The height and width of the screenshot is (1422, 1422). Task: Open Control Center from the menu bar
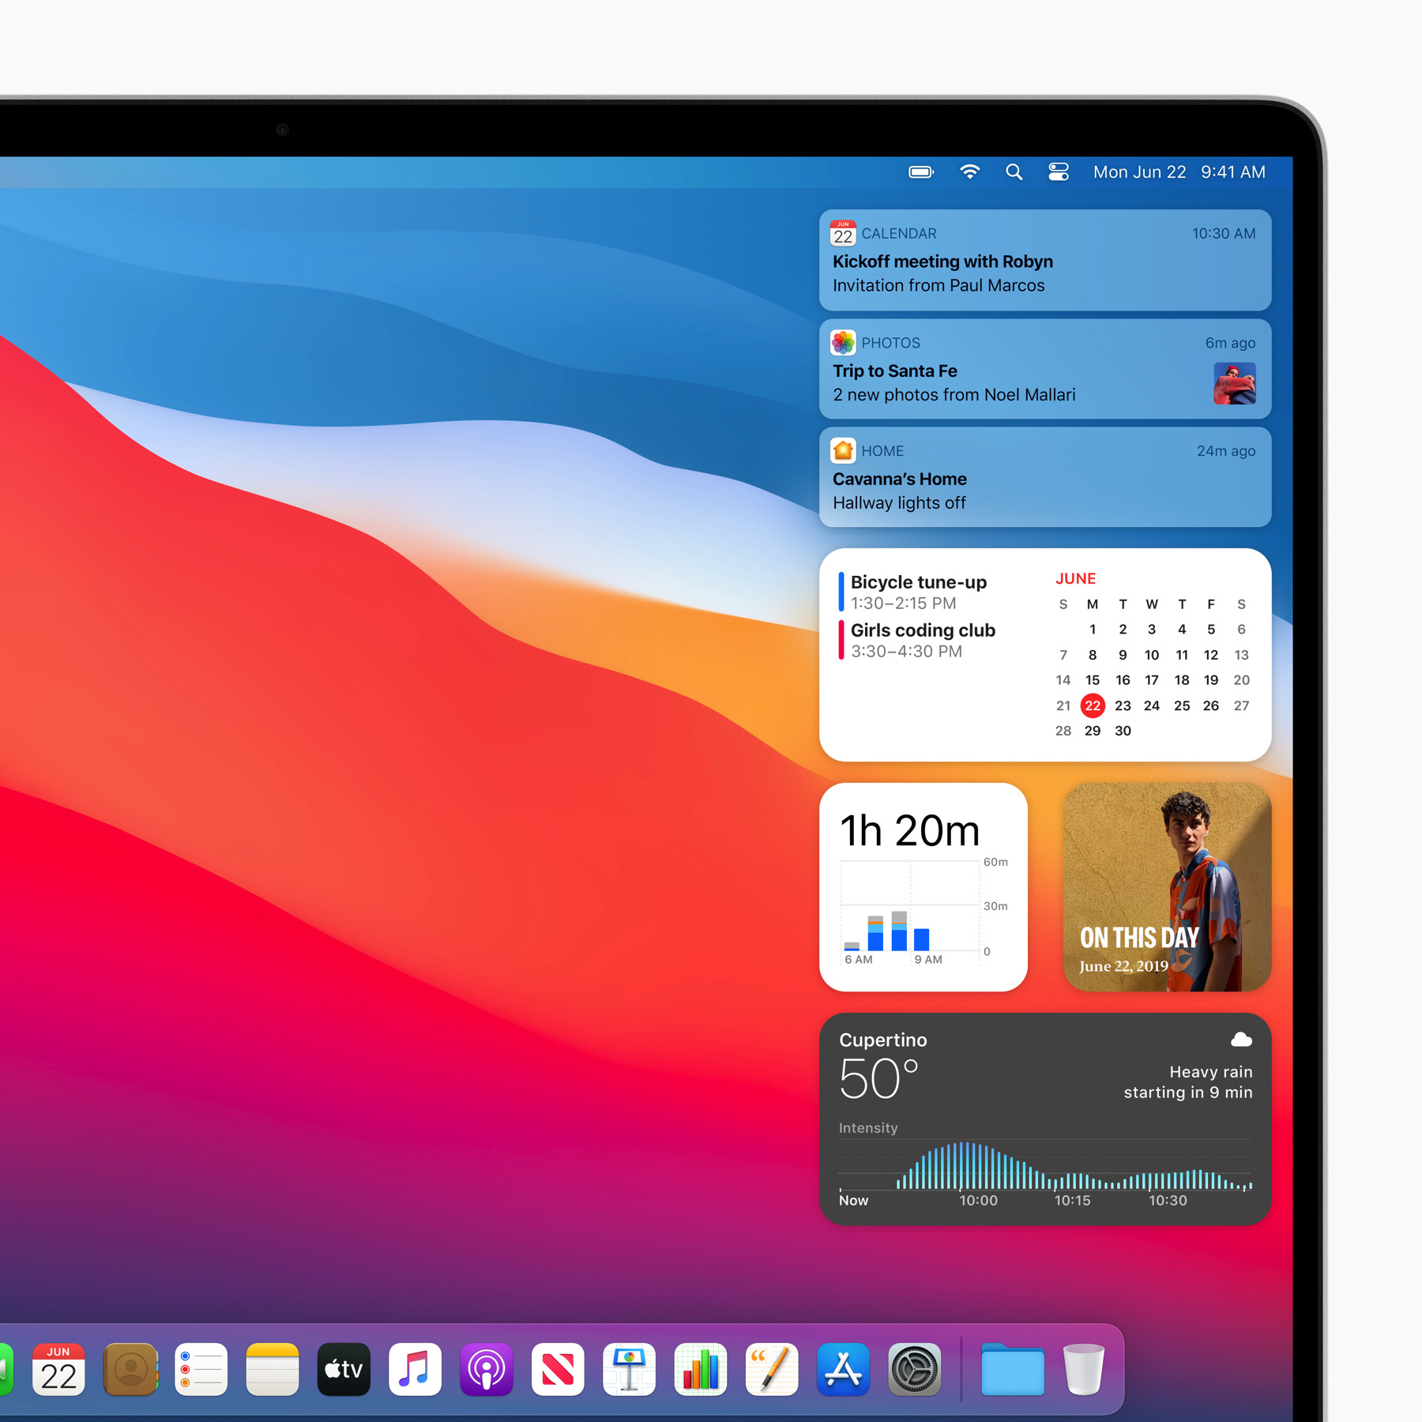click(x=1059, y=172)
